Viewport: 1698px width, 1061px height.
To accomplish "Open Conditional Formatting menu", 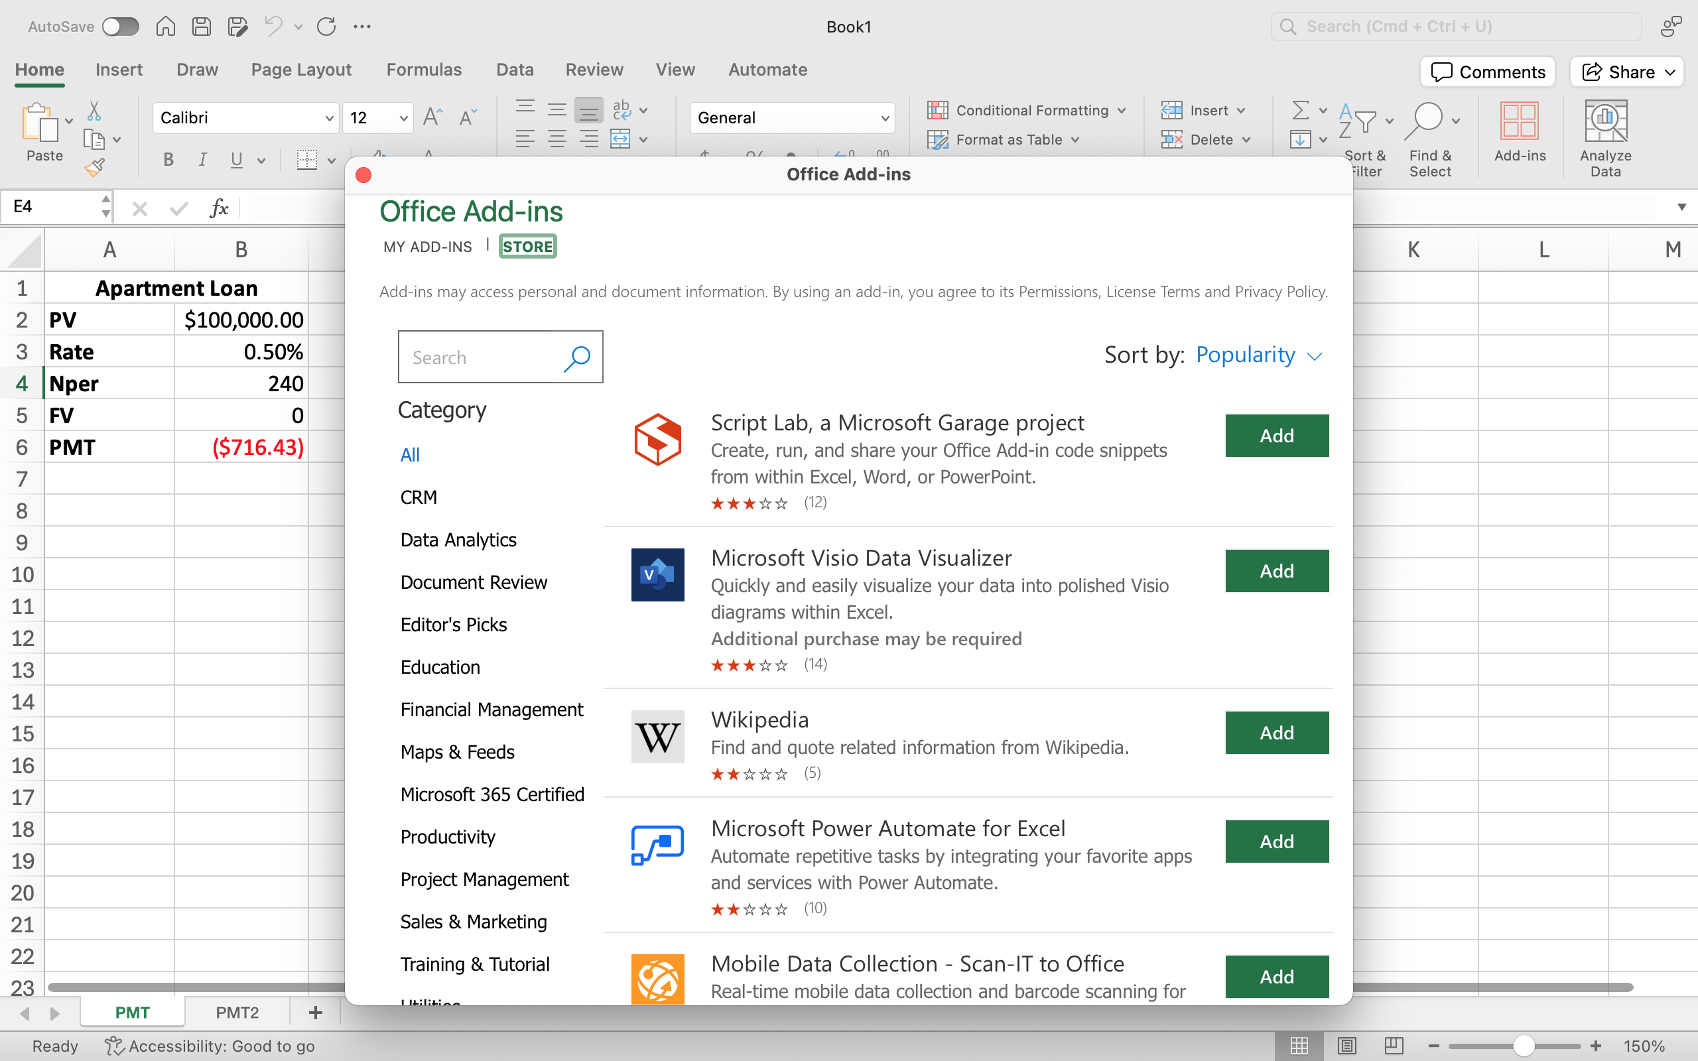I will coord(1027,110).
